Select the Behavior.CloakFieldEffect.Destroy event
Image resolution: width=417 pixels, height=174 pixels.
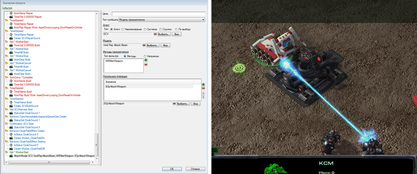(x=28, y=142)
